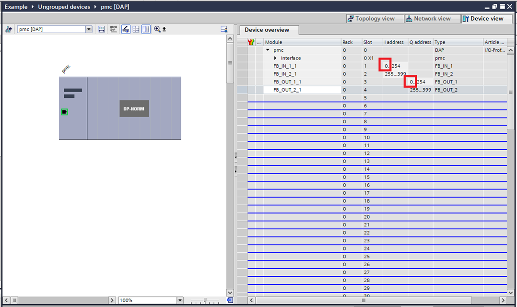The height and width of the screenshot is (307, 517).
Task: Click the zoom magnifier icon
Action: [x=157, y=29]
